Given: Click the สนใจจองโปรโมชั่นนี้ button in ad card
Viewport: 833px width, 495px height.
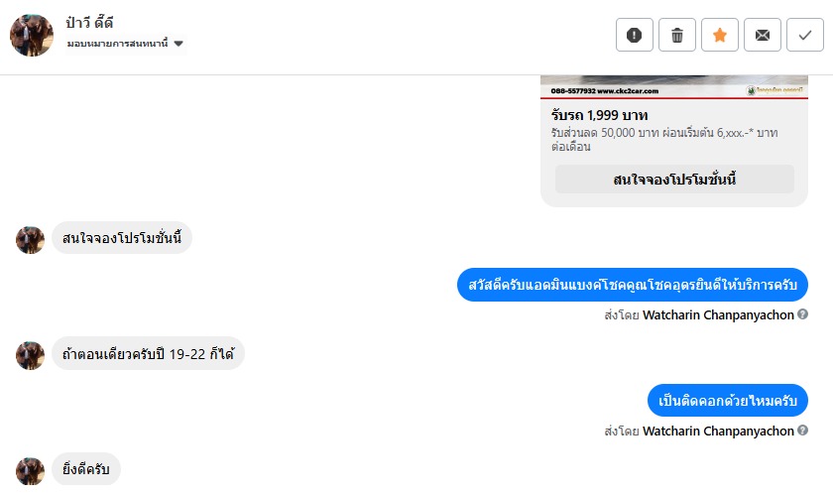Looking at the screenshot, I should point(674,180).
